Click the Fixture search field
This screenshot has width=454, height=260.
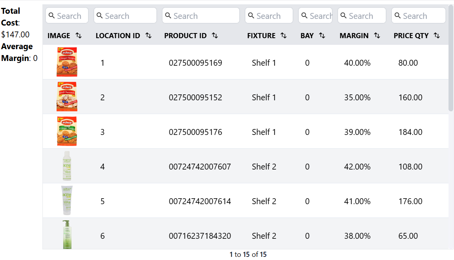click(269, 16)
